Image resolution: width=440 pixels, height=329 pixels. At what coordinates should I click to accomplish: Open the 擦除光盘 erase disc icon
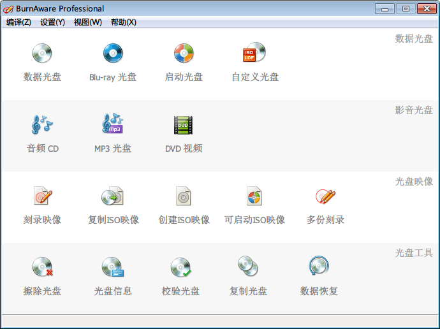[x=42, y=267]
